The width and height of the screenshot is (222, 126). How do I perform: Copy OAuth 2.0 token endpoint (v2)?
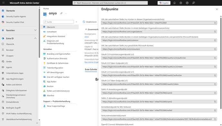click(215, 67)
